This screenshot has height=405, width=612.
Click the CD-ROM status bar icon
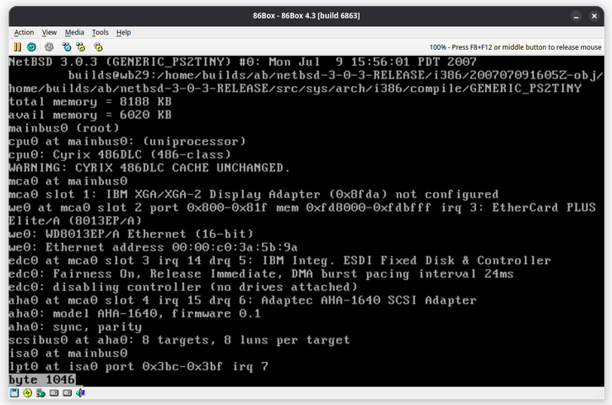27,393
